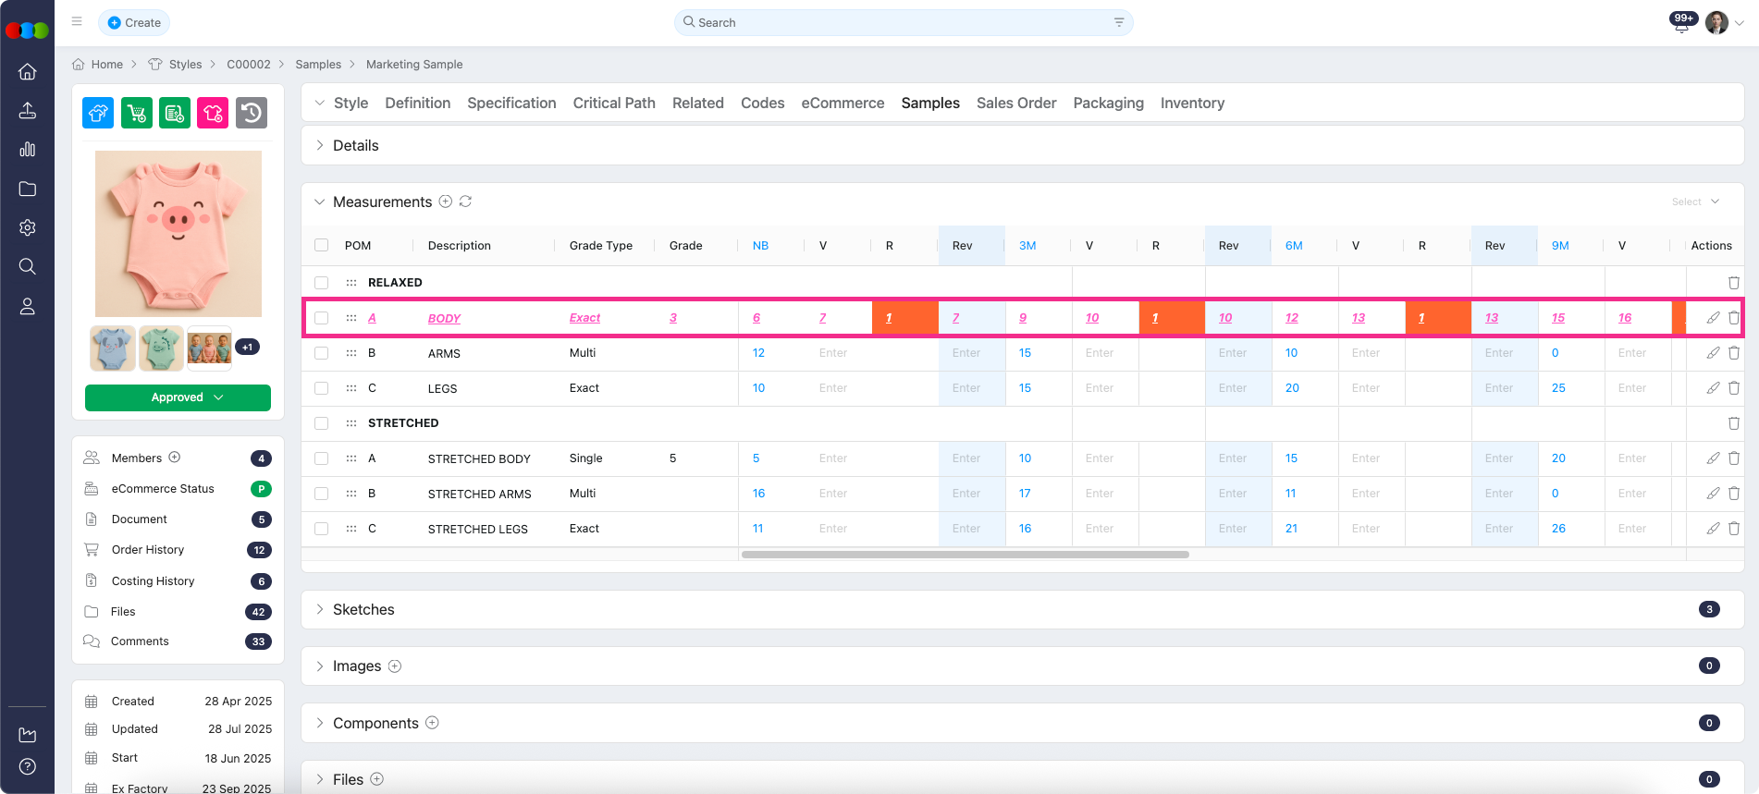Switch to the Critical Path tab
The height and width of the screenshot is (794, 1759).
click(614, 104)
